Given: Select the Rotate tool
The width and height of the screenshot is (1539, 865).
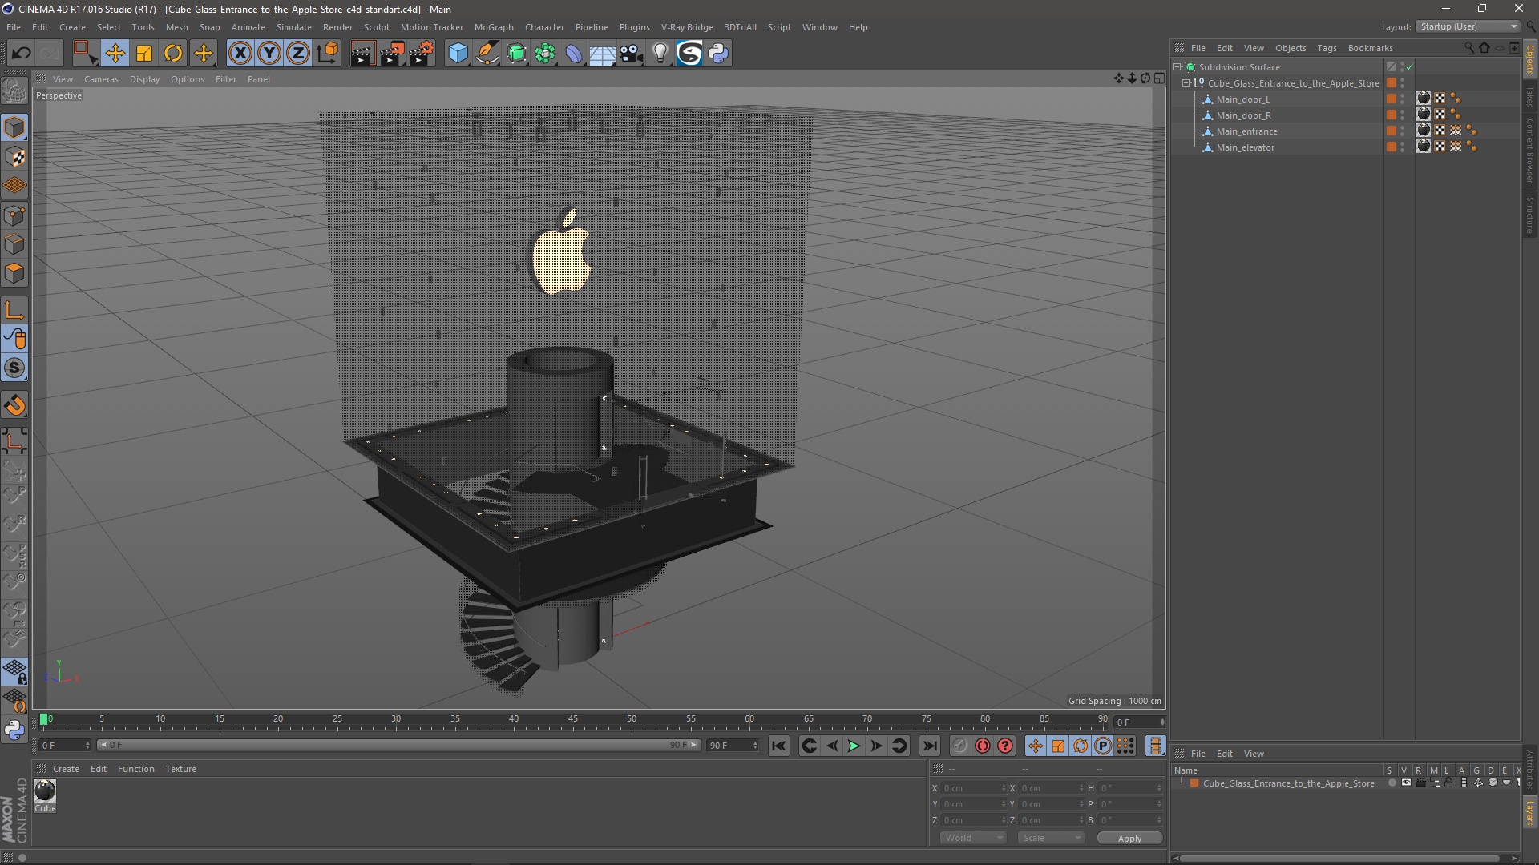Looking at the screenshot, I should pos(173,53).
